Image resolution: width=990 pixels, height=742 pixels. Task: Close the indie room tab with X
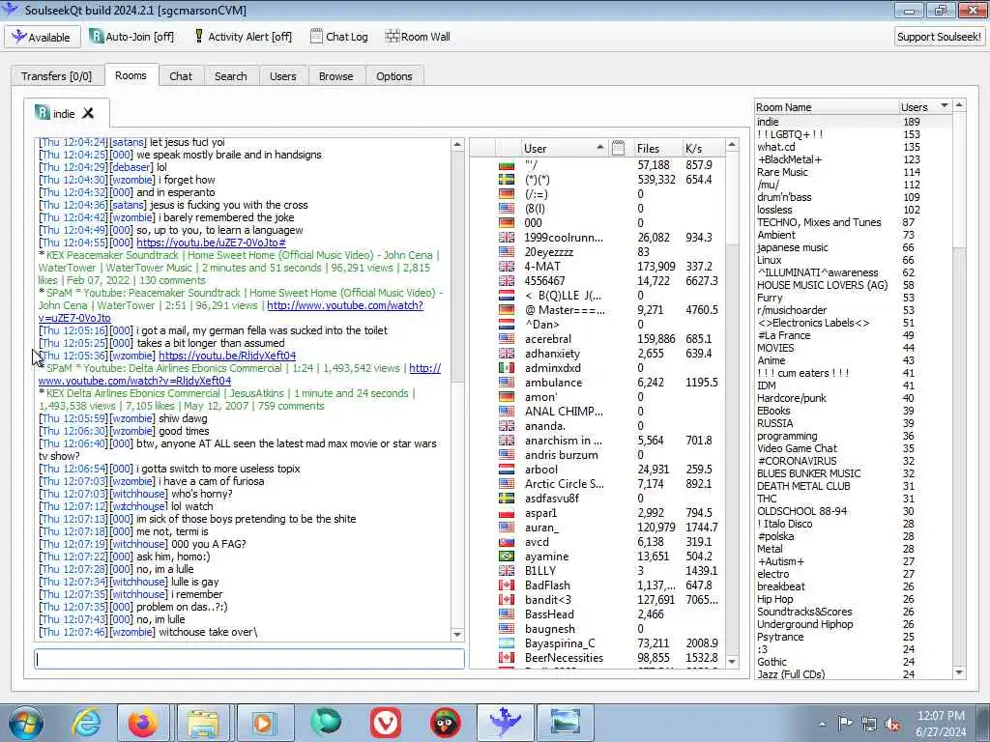[x=88, y=113]
